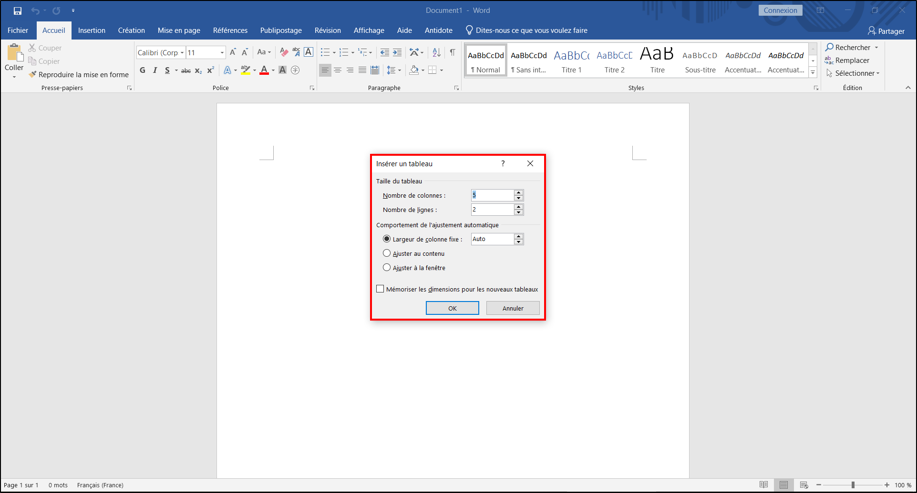The height and width of the screenshot is (493, 917).
Task: Apply subscript x₂ icon
Action: point(198,70)
